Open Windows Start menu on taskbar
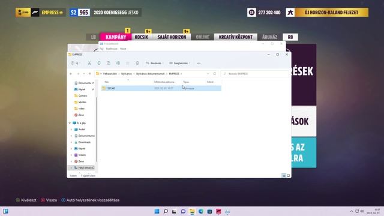Viewport: 384px width, 216px height. coord(157,211)
